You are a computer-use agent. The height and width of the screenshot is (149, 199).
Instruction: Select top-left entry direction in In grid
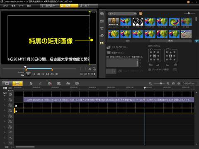click(151, 52)
